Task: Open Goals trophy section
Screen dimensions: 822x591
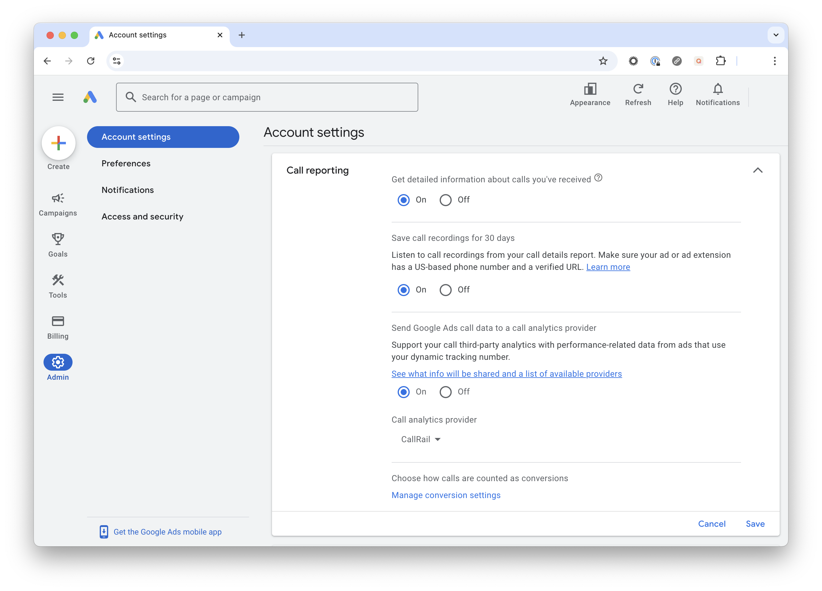Action: pos(58,245)
